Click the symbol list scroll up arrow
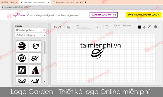163x97 pixels. pos(45,41)
